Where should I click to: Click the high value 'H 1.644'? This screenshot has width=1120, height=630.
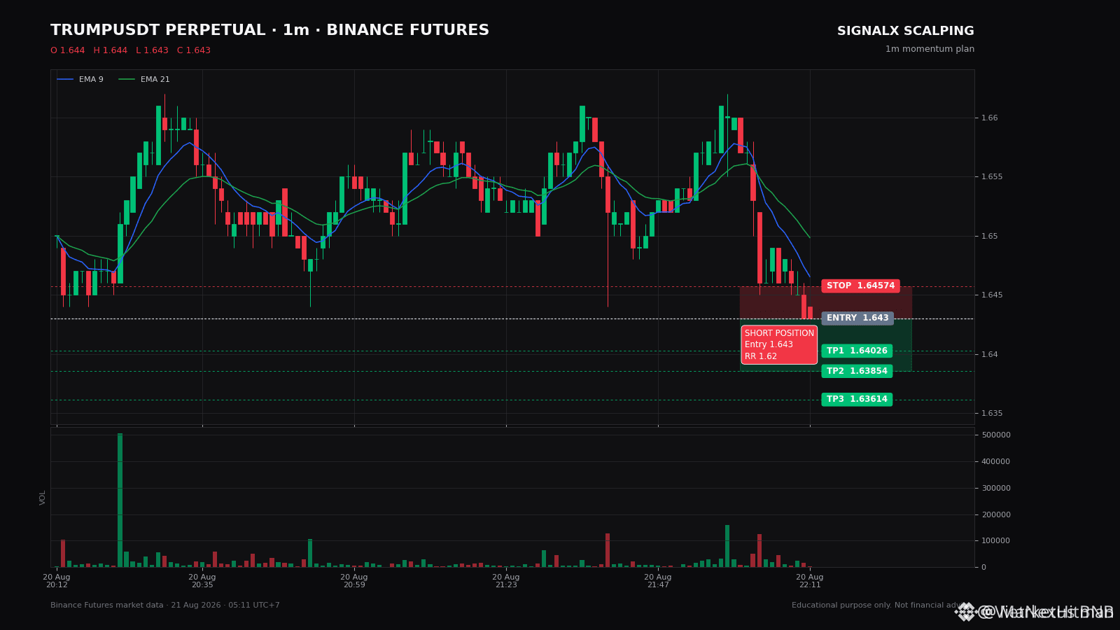(x=111, y=50)
